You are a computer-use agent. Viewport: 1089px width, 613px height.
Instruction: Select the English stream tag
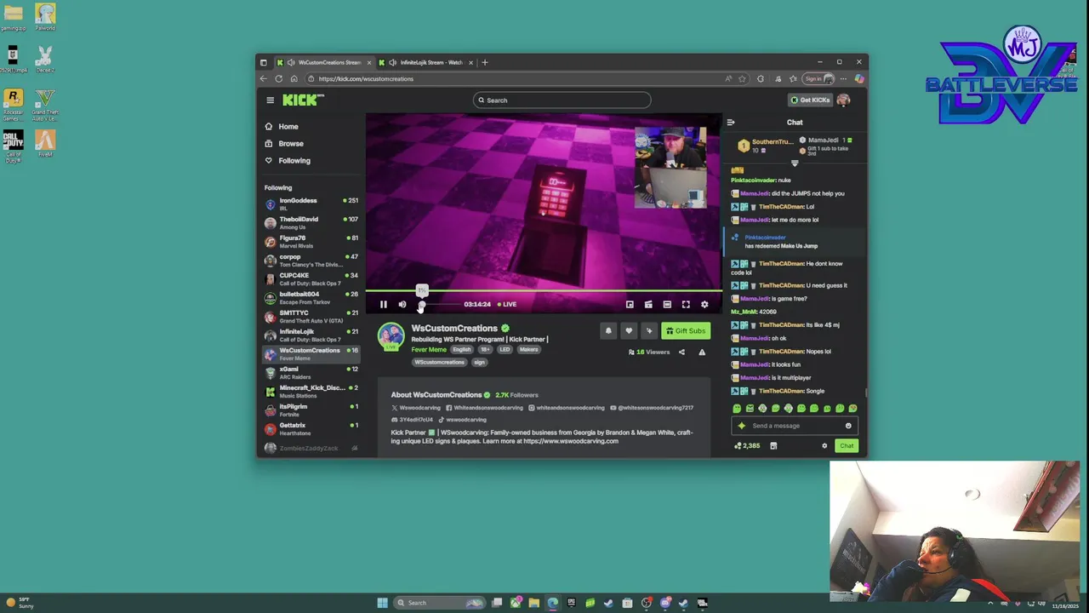tap(462, 349)
